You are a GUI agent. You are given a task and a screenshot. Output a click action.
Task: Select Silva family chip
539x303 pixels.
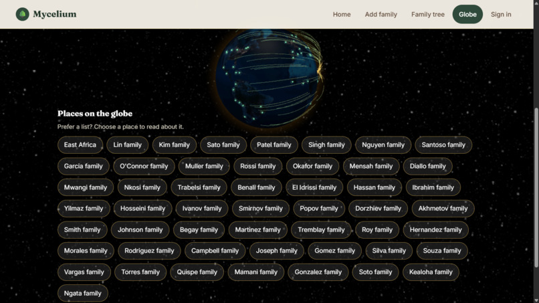click(x=389, y=251)
